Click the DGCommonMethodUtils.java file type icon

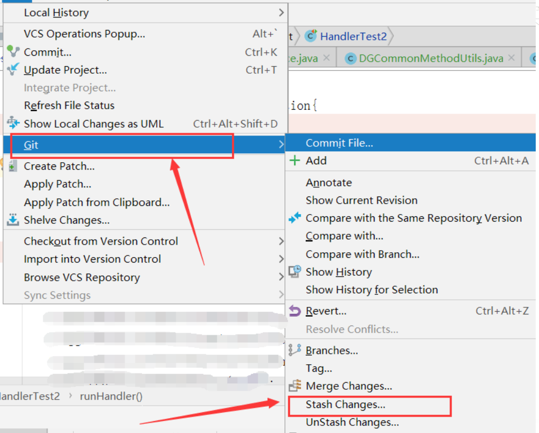[350, 59]
